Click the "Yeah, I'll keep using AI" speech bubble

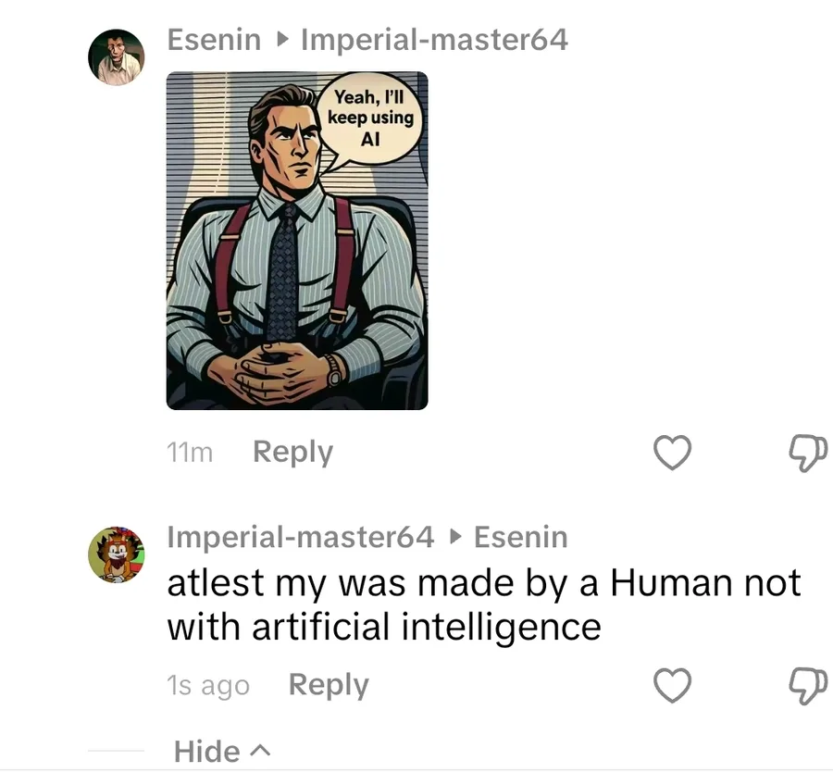click(x=370, y=119)
